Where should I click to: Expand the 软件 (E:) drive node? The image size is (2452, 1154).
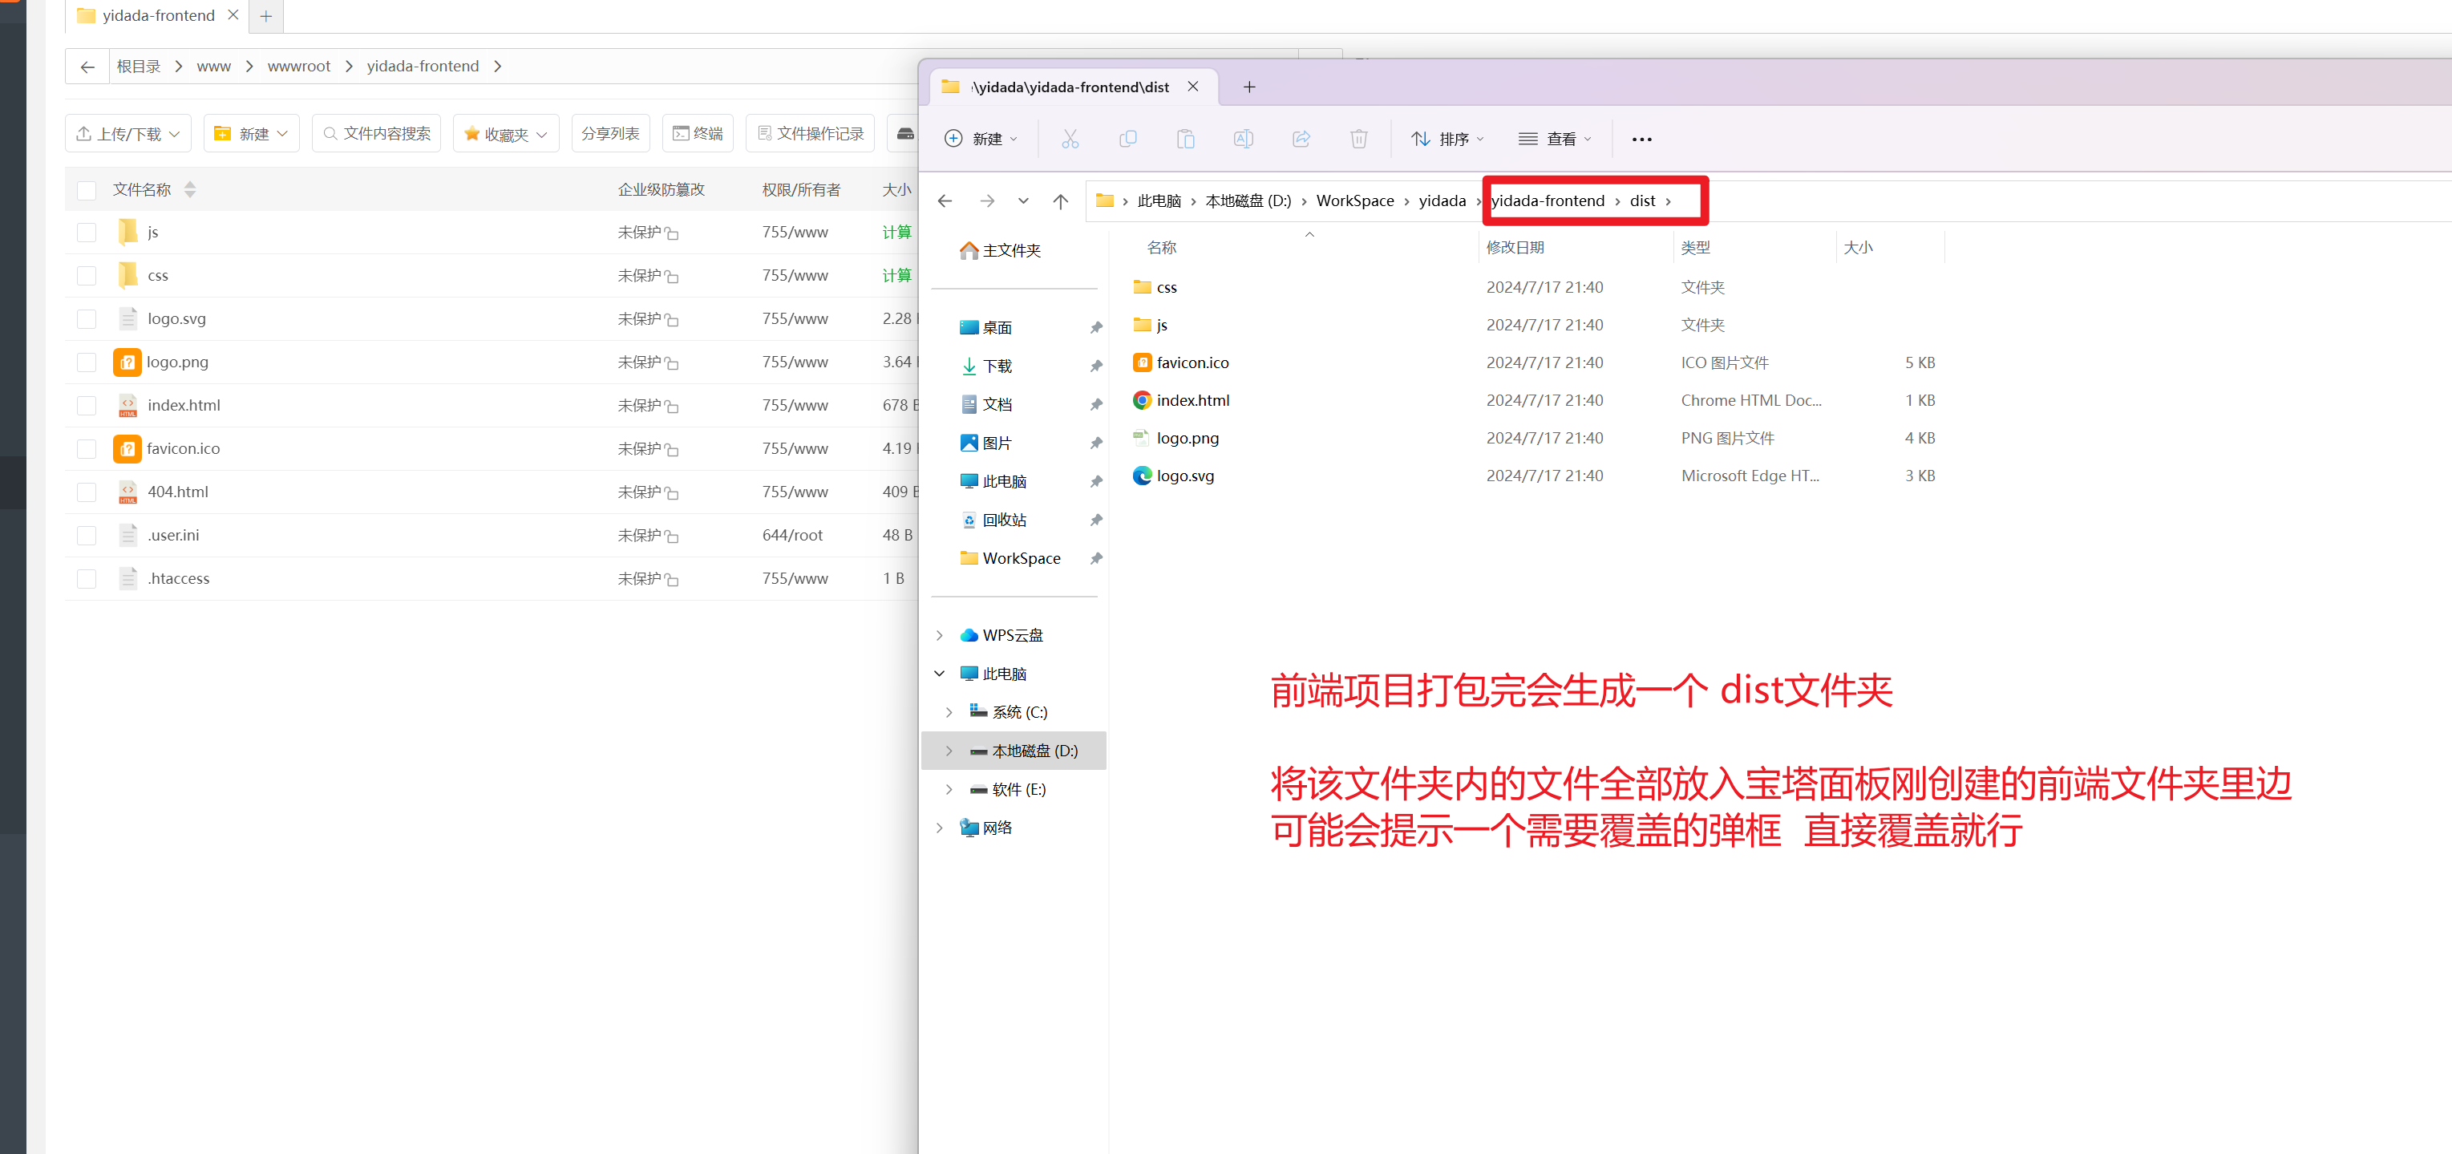pos(949,790)
